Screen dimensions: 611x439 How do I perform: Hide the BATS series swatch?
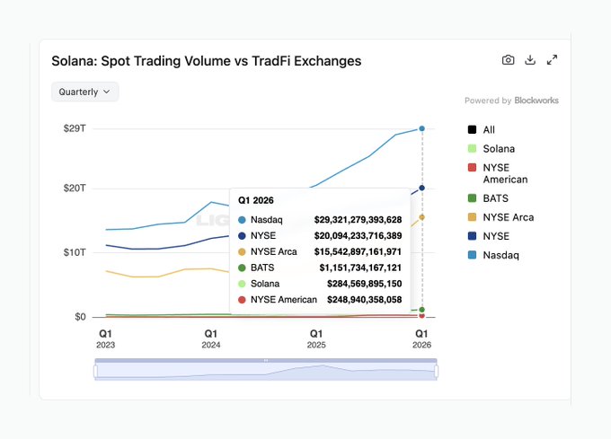[473, 198]
